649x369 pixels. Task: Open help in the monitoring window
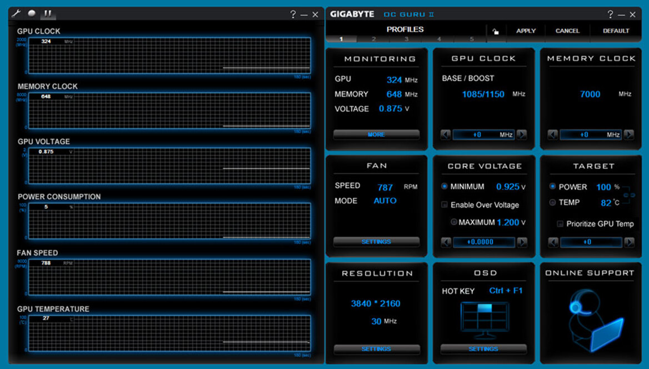click(x=293, y=14)
